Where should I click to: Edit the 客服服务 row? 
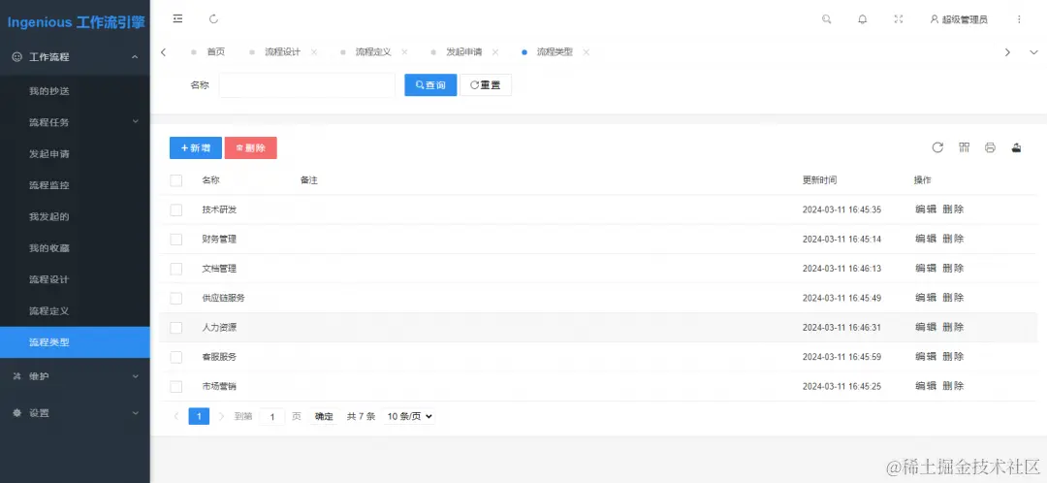[926, 357]
